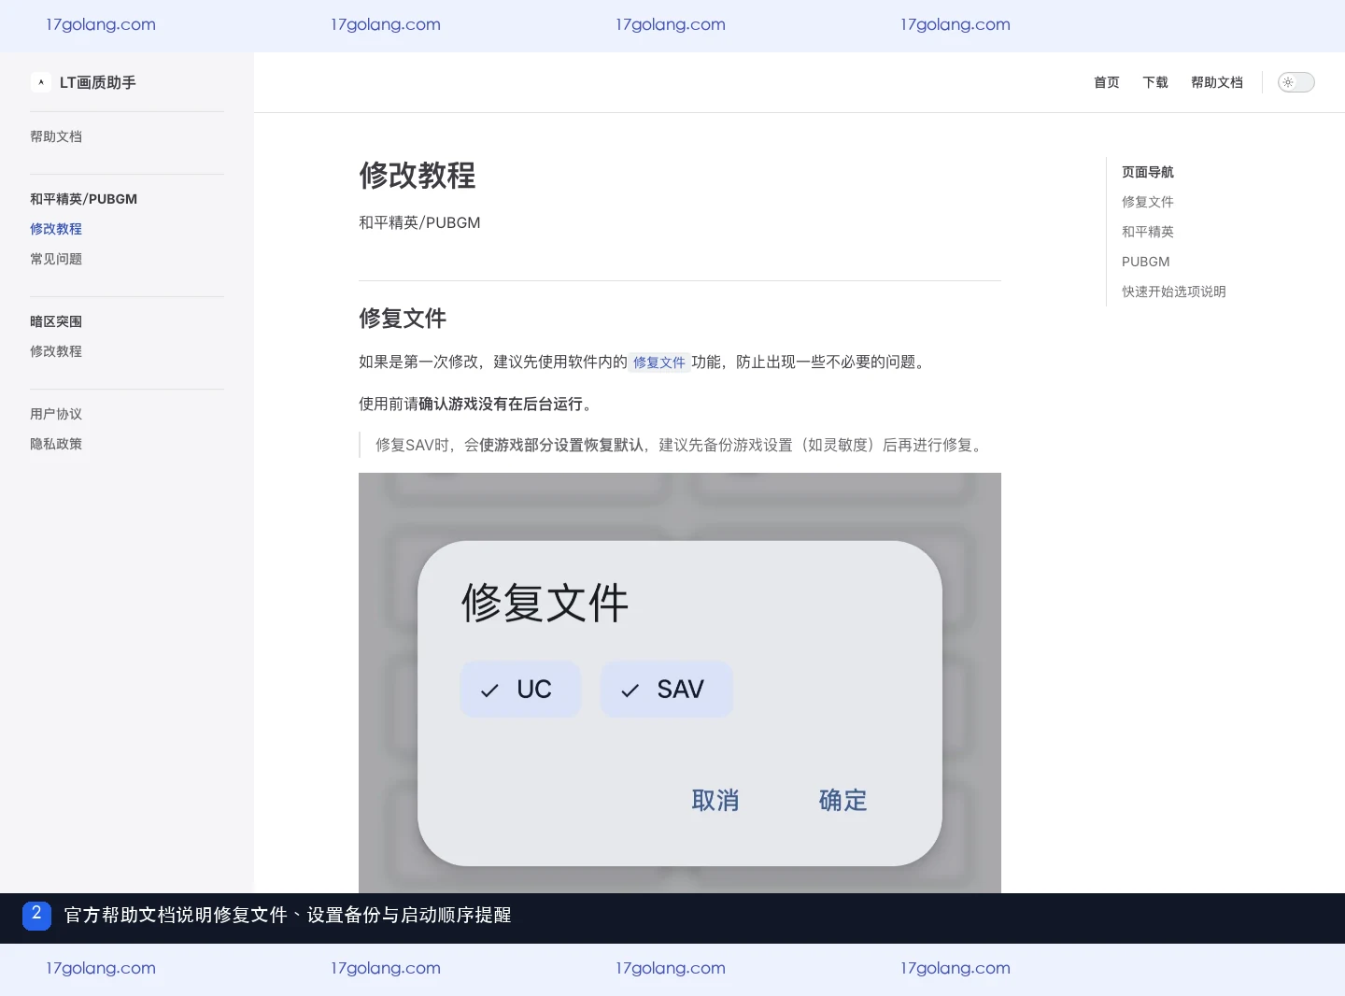Open the 下载 nav item
The height and width of the screenshot is (996, 1345).
pyautogui.click(x=1155, y=82)
